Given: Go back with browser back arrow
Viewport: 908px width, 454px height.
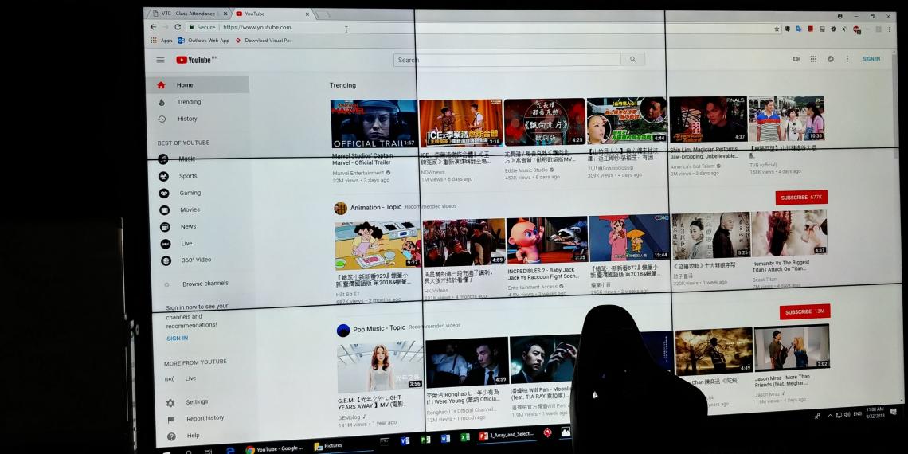Looking at the screenshot, I should (x=153, y=26).
